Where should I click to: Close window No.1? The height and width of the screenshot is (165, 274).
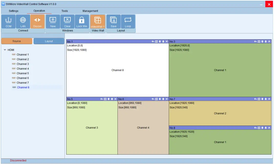pos(167,41)
